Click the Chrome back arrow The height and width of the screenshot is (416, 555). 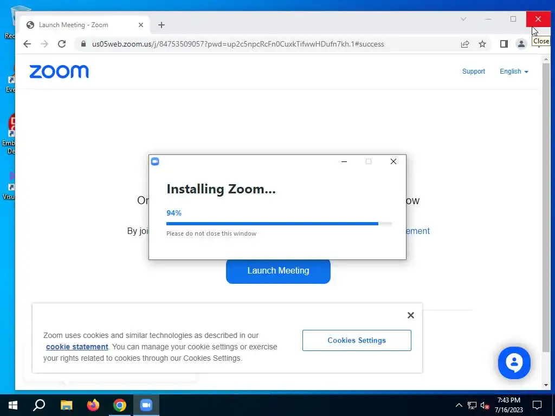(27, 44)
